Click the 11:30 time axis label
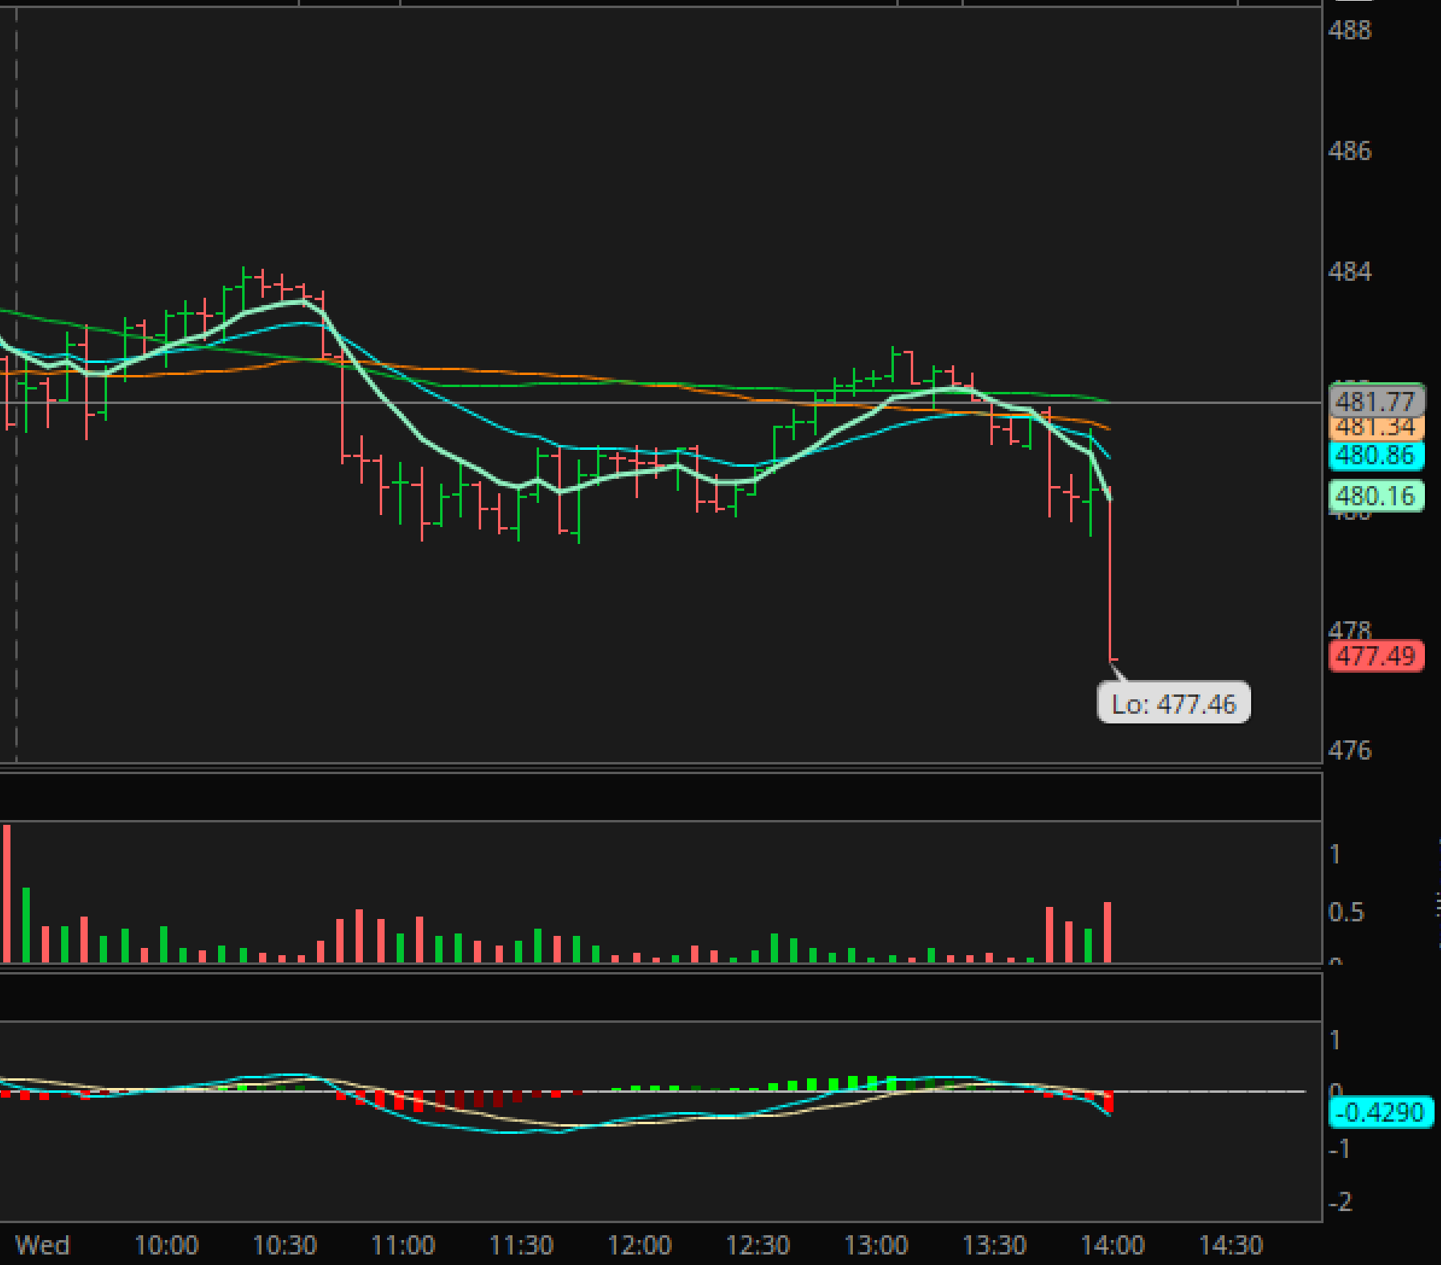Image resolution: width=1441 pixels, height=1265 pixels. click(x=521, y=1246)
